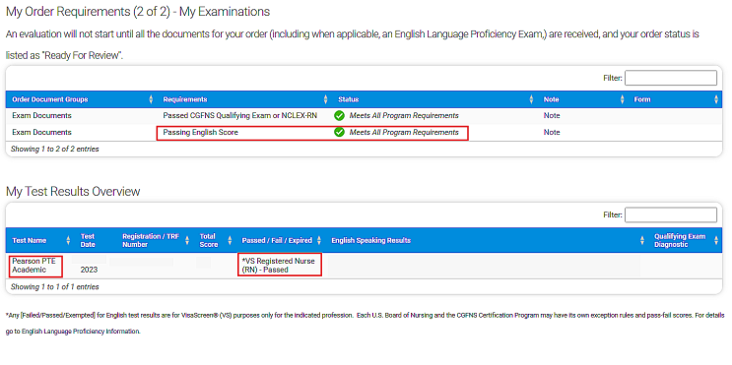Viewport: 732px width, 365px height.
Task: Click green checkmark for Passing English Score row
Action: [339, 133]
